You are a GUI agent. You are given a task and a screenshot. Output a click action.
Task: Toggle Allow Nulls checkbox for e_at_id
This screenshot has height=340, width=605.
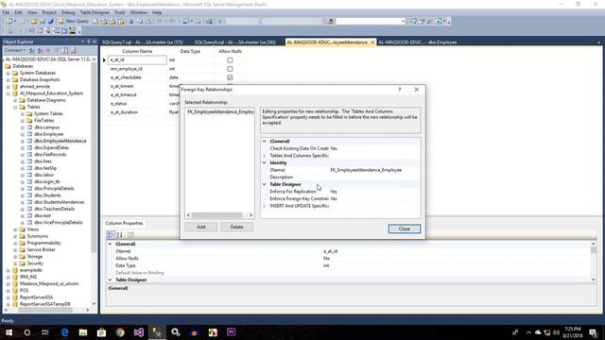click(230, 60)
